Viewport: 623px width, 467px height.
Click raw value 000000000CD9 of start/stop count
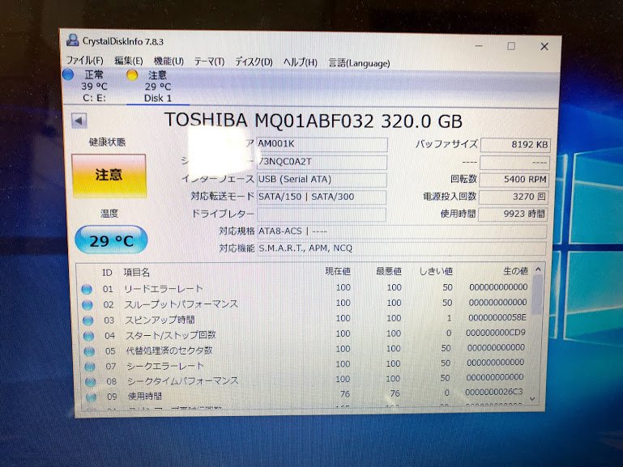pyautogui.click(x=496, y=333)
